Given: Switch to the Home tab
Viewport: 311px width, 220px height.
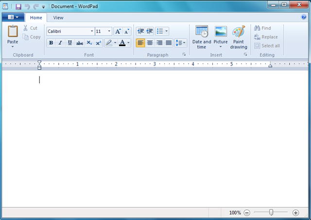Looking at the screenshot, I should [36, 17].
